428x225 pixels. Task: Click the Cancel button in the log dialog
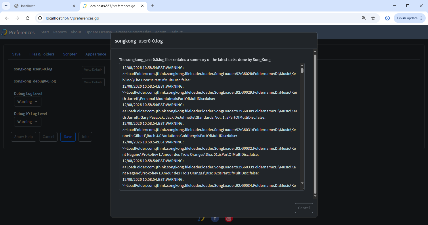(304, 208)
